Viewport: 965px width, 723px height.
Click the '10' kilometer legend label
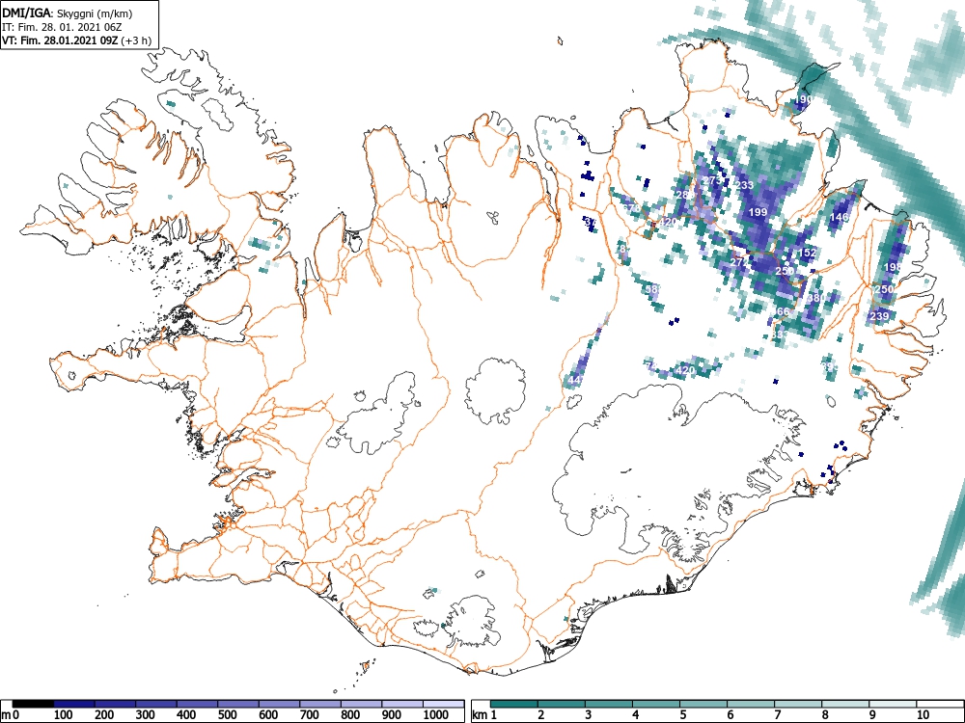point(923,715)
